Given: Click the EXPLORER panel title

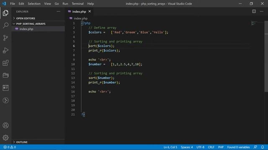Looking at the screenshot, I should [22, 12].
